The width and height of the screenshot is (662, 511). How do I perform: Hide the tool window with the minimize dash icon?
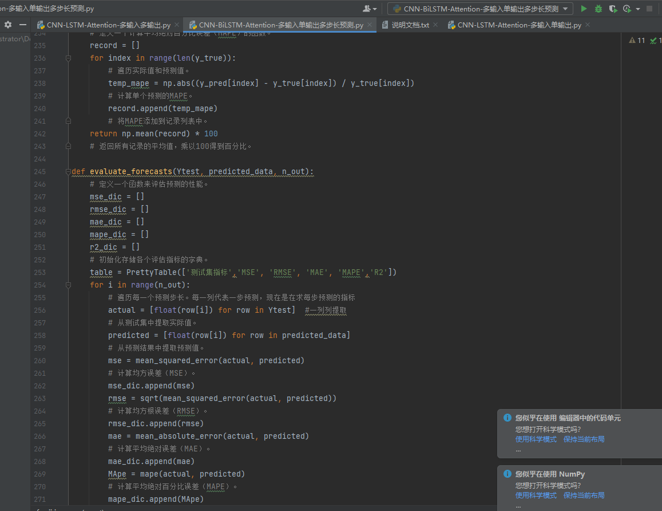coord(23,25)
